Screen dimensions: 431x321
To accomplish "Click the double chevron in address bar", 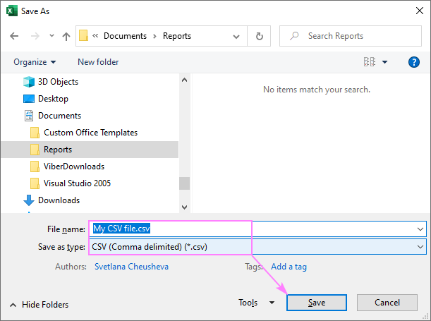I will (x=95, y=35).
